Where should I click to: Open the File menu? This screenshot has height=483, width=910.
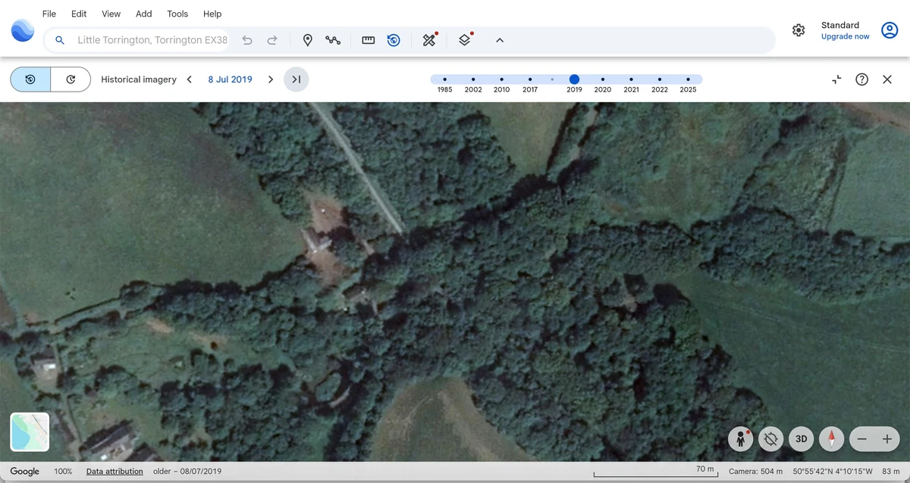pos(49,14)
